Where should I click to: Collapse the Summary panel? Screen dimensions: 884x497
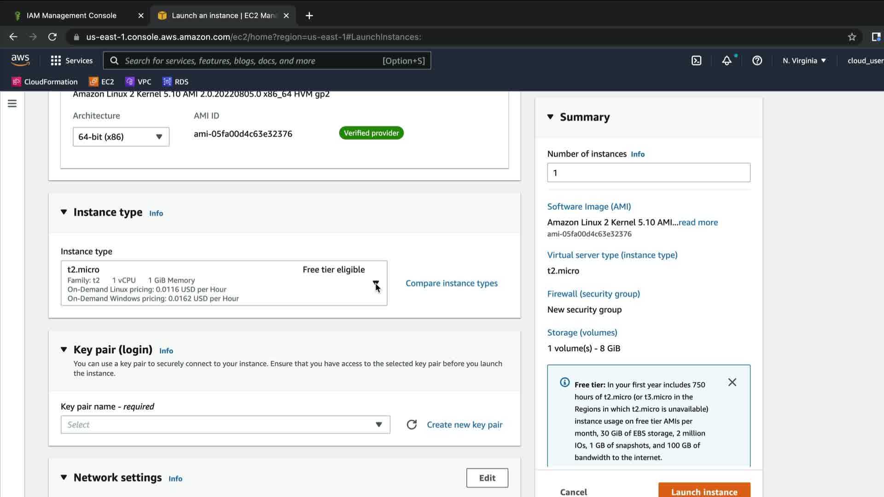550,117
